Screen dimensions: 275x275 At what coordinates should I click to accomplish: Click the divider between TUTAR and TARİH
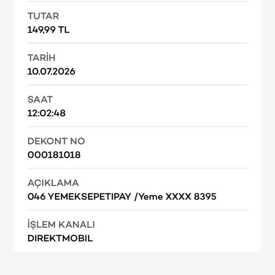(137, 43)
